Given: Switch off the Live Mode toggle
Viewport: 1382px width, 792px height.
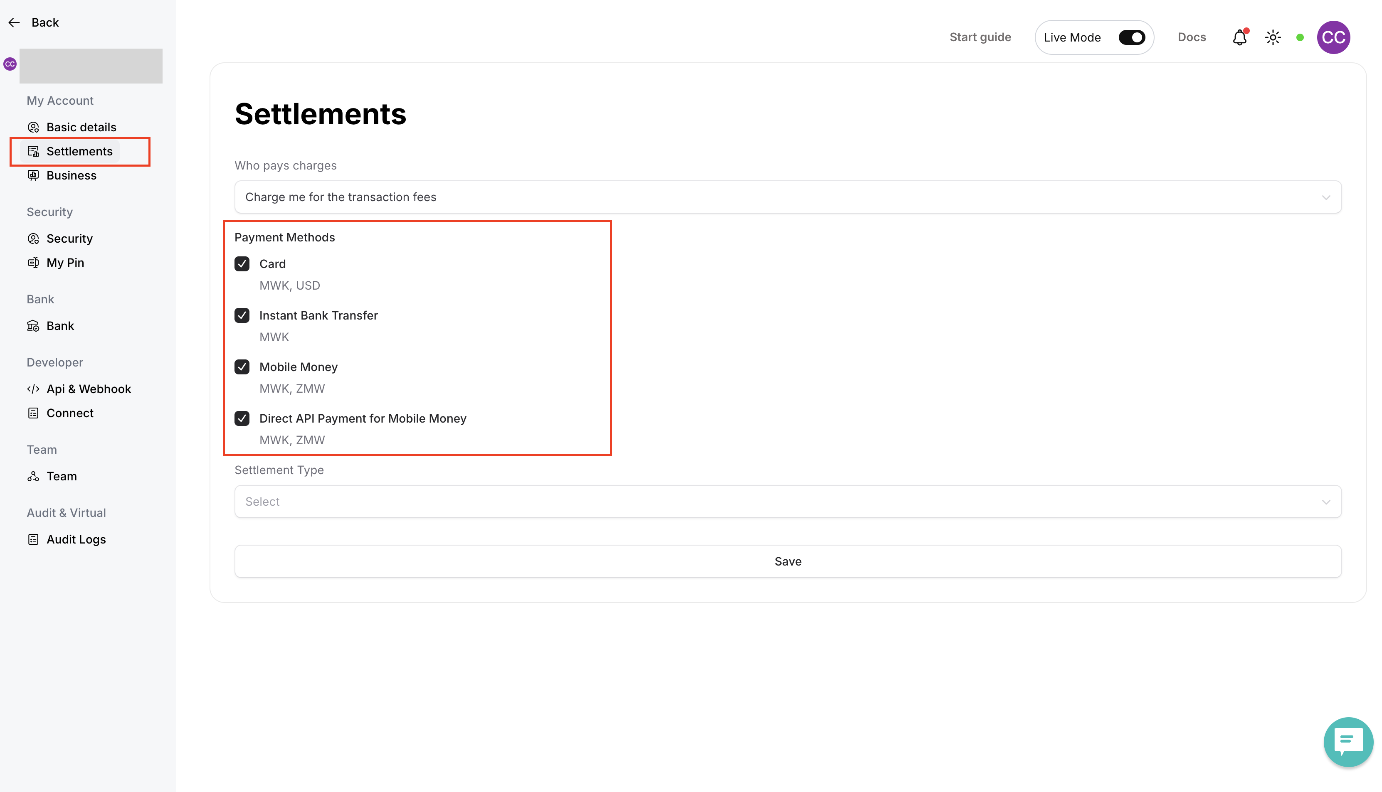Looking at the screenshot, I should [1131, 37].
